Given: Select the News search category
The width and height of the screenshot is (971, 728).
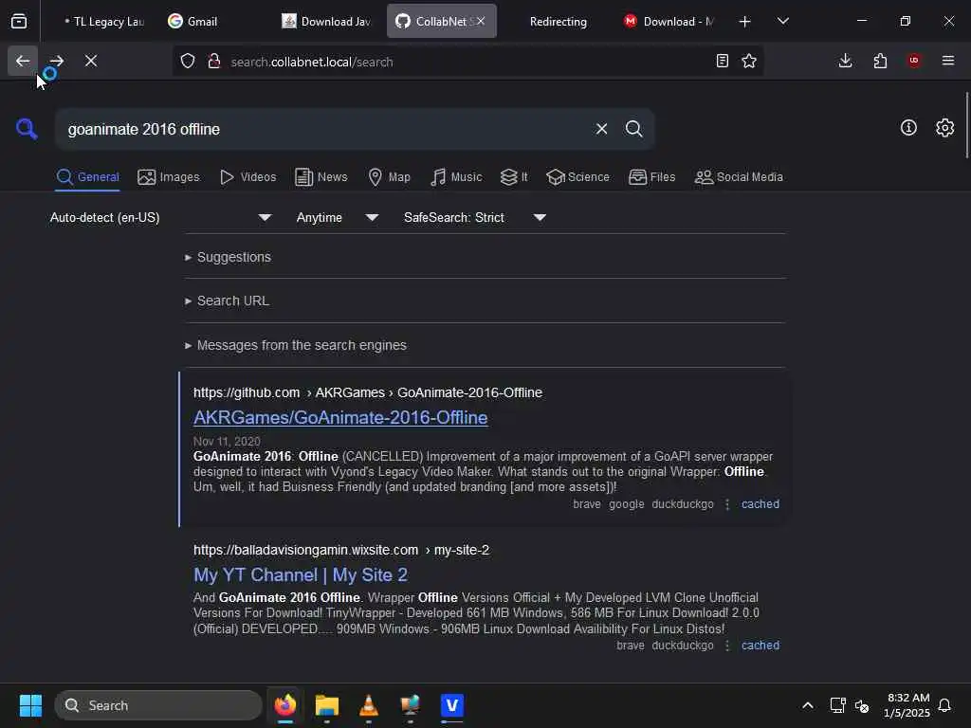Looking at the screenshot, I should pos(321,177).
